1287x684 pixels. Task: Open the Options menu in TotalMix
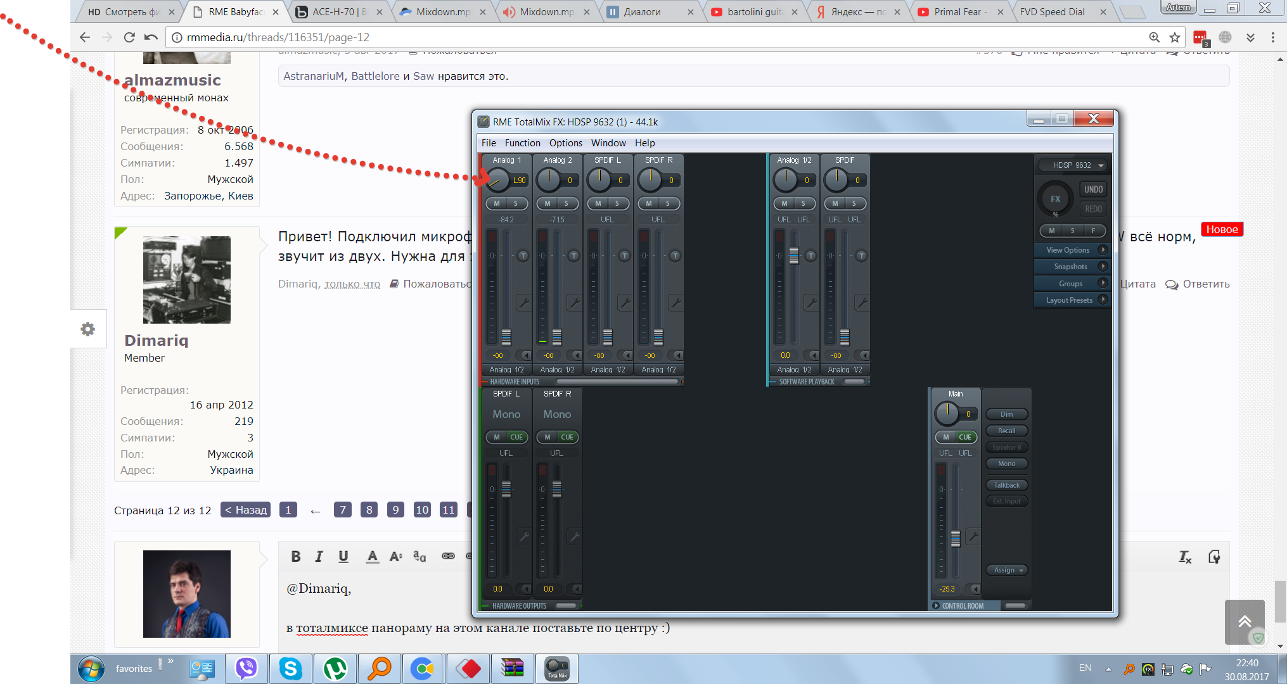(x=565, y=143)
